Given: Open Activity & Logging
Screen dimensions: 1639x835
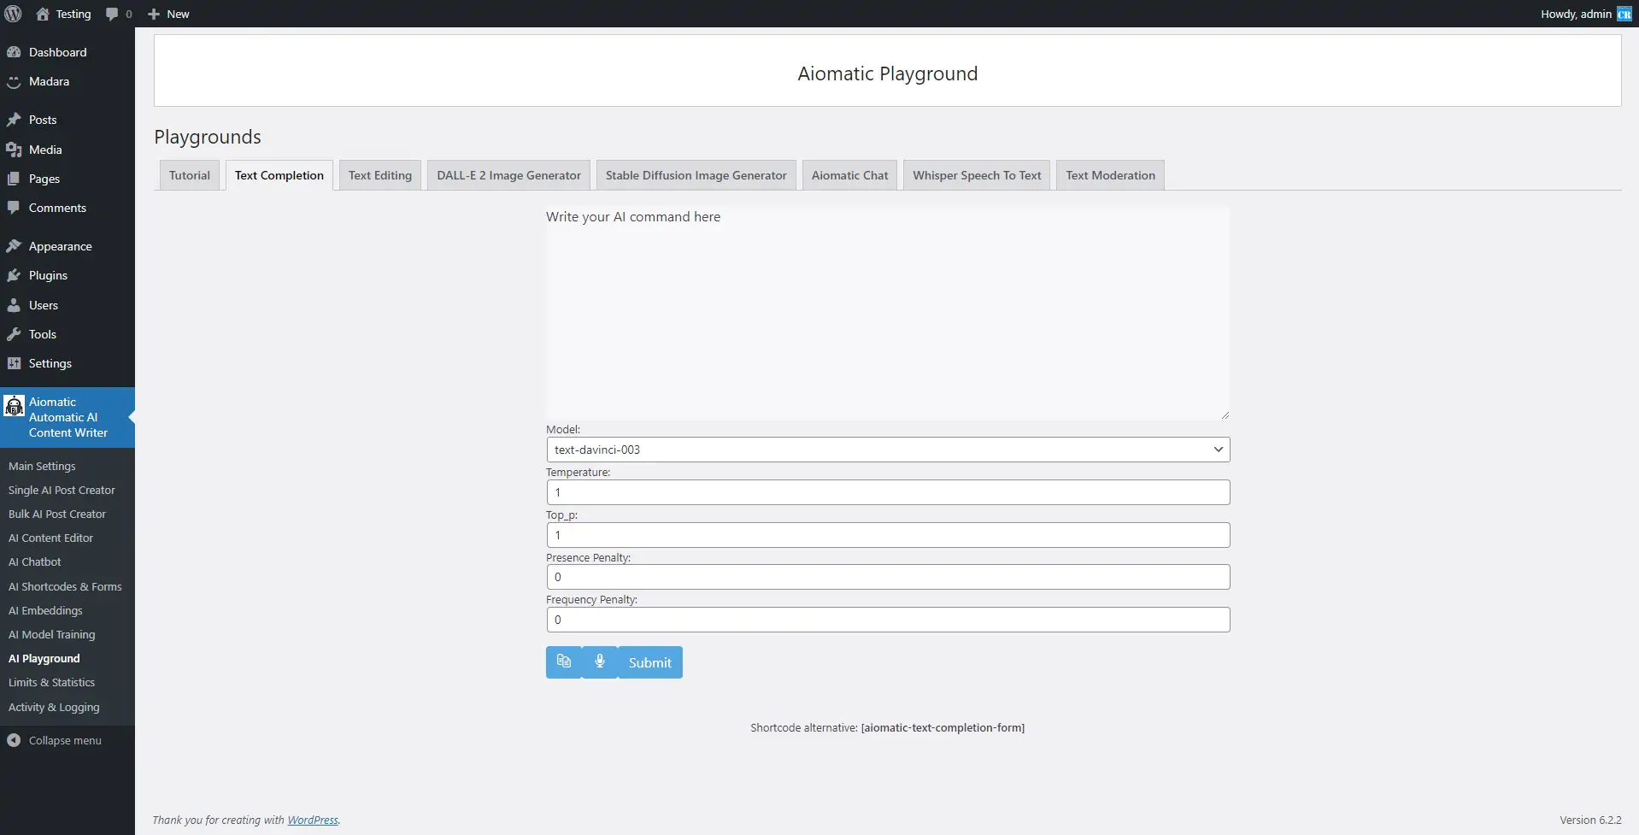Looking at the screenshot, I should [x=54, y=707].
